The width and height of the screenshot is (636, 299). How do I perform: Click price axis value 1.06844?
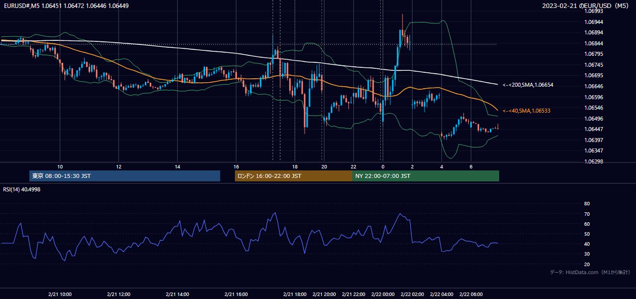594,44
